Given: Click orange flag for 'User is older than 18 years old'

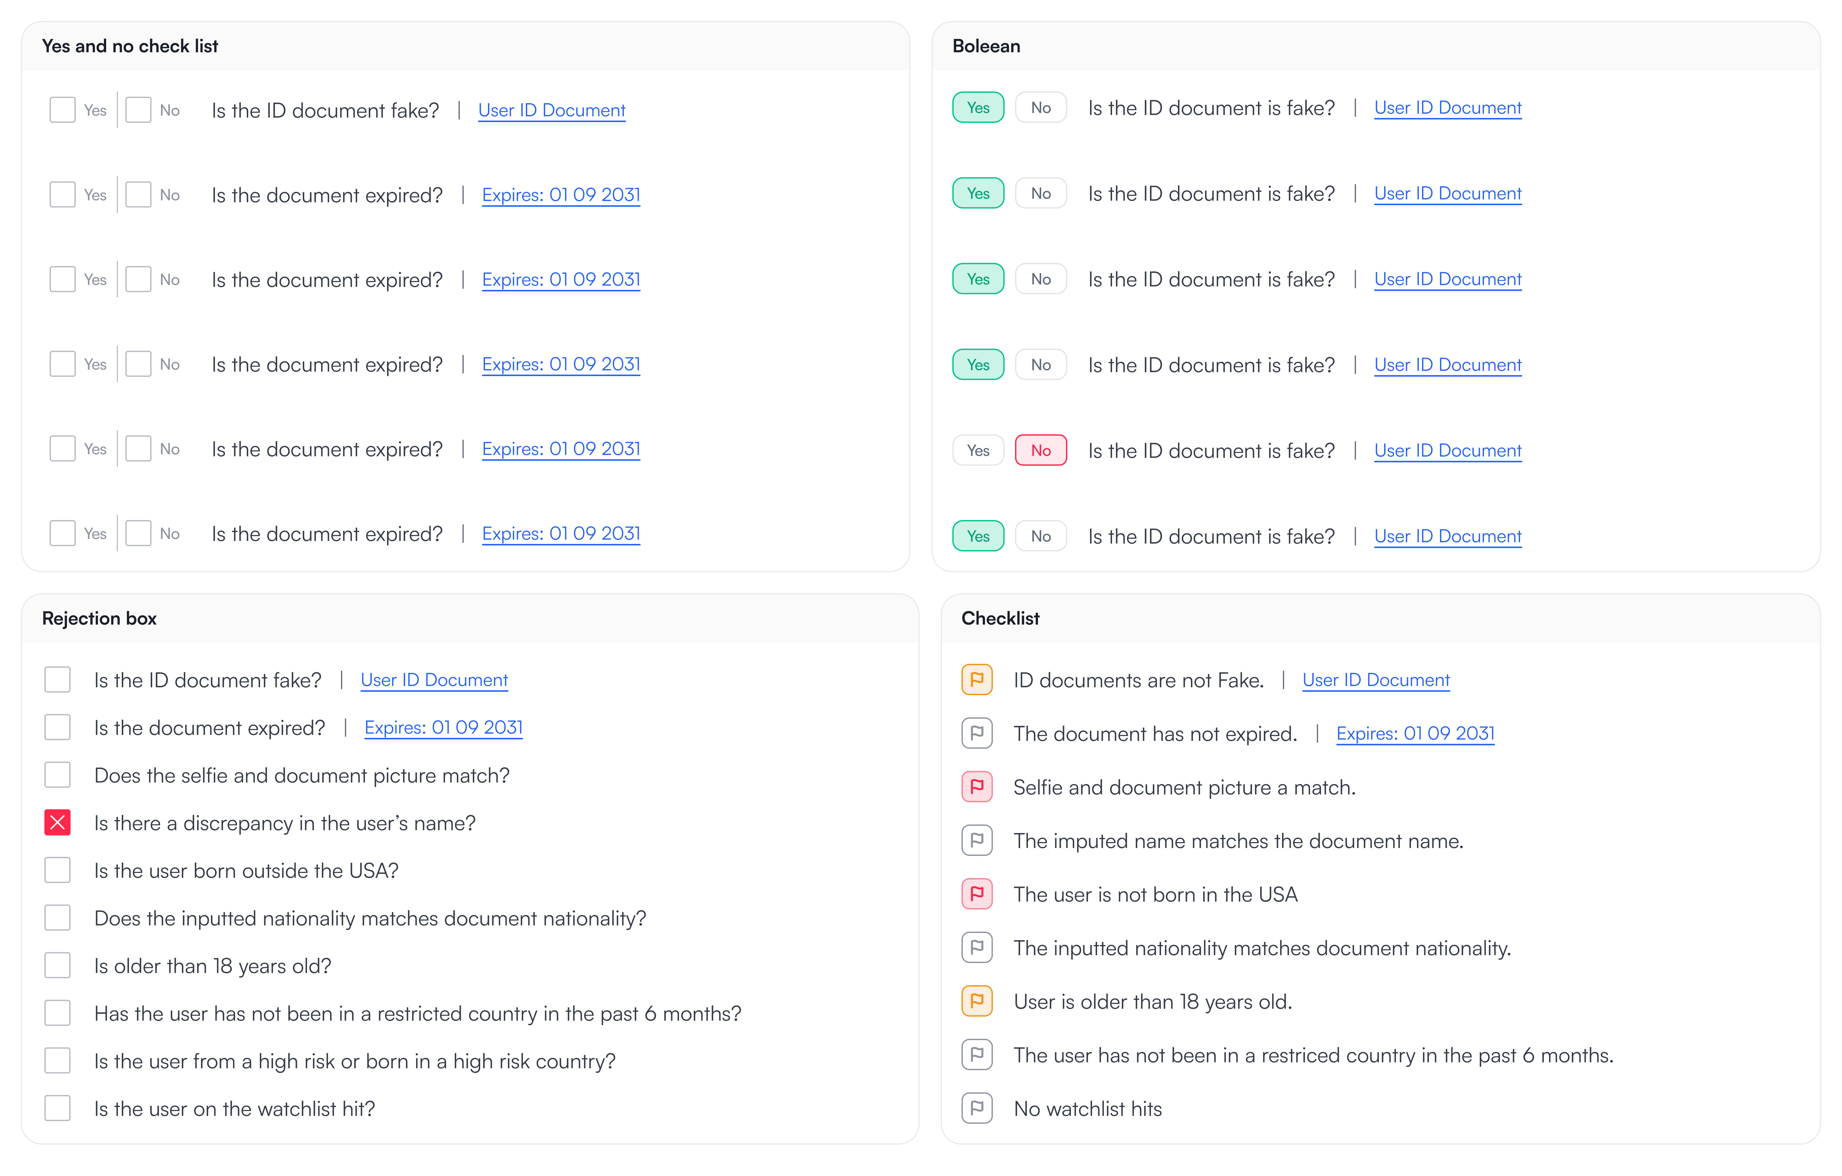Looking at the screenshot, I should (x=977, y=1001).
